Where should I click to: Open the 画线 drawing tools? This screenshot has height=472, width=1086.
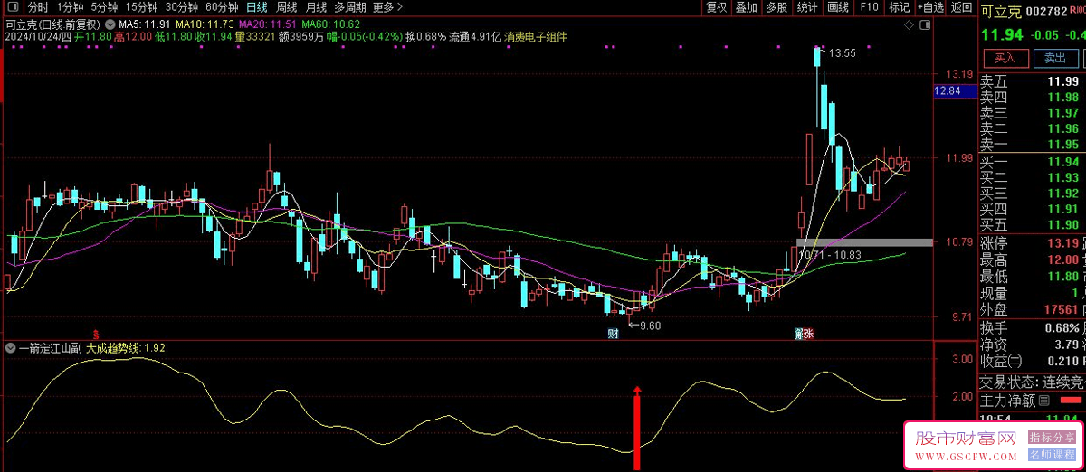(x=838, y=7)
